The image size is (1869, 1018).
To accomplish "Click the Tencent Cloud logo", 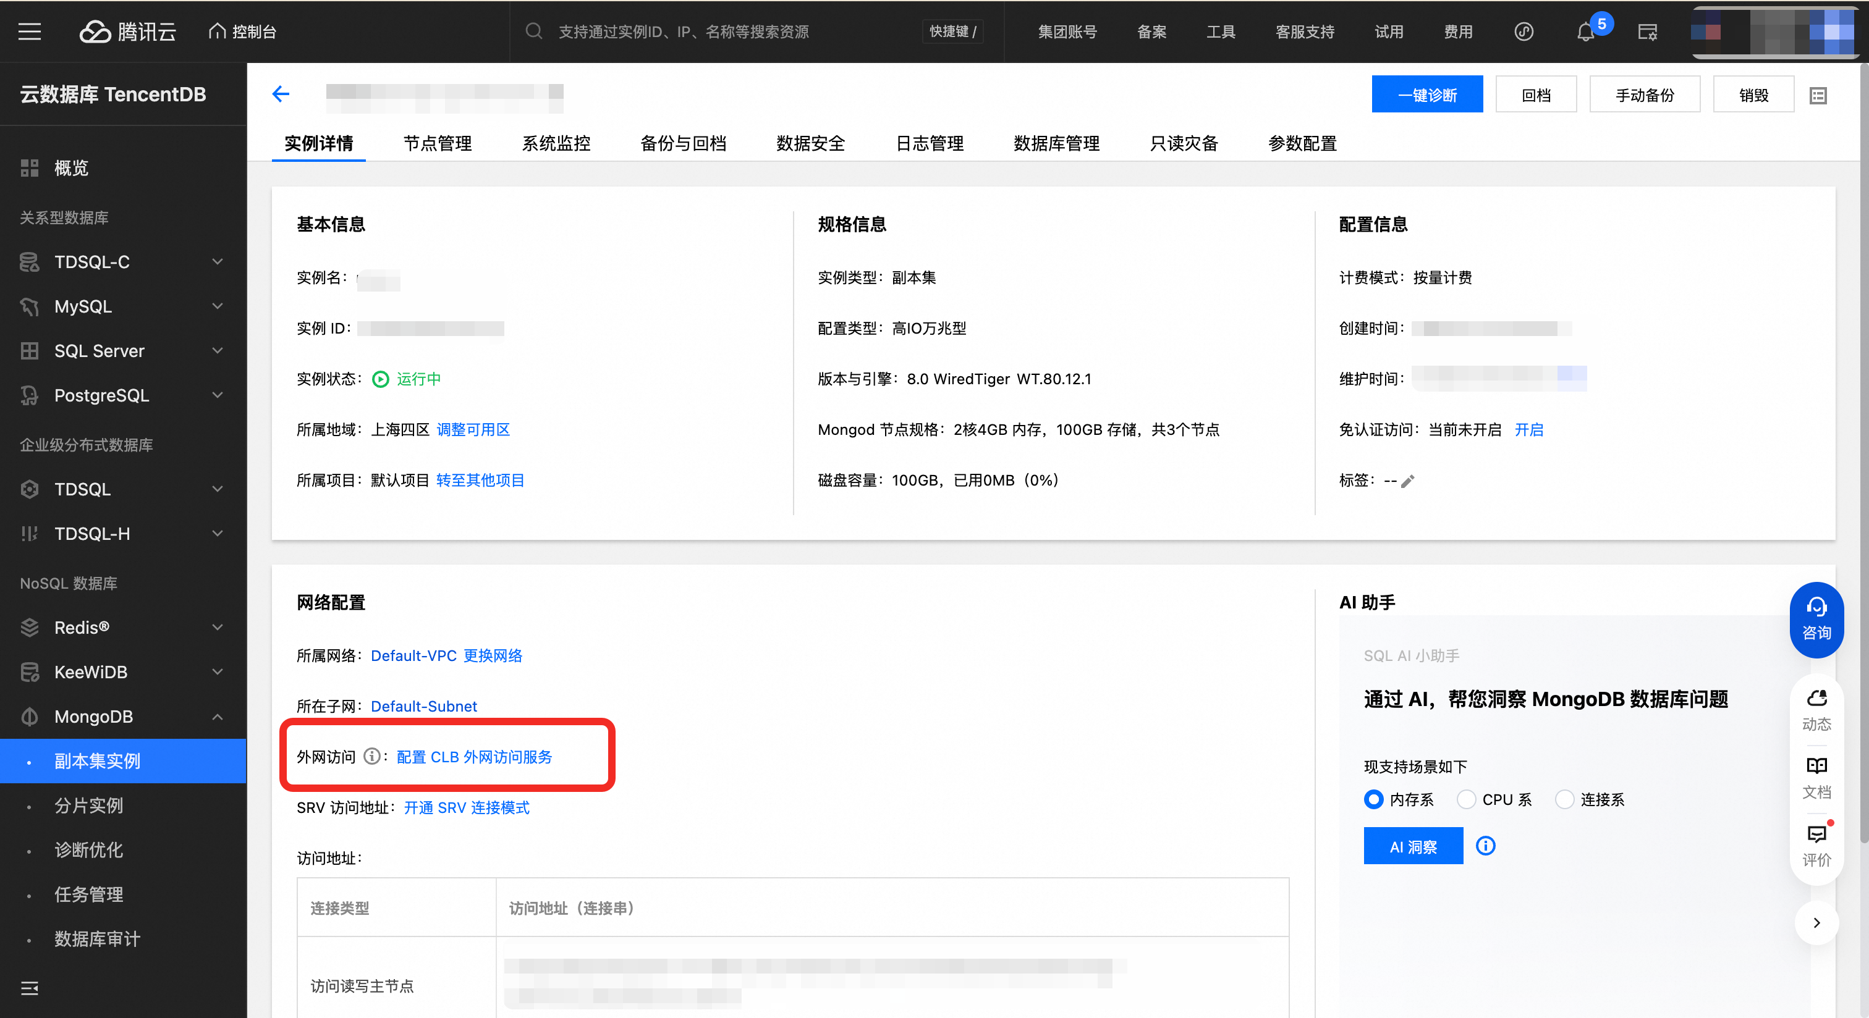I will click(128, 31).
